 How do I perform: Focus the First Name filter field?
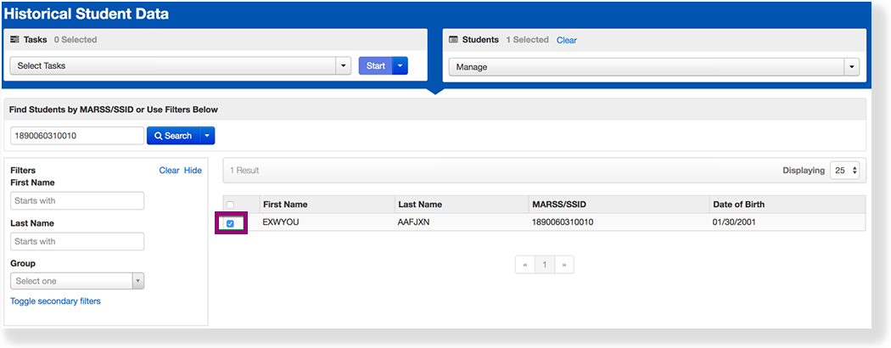[77, 201]
